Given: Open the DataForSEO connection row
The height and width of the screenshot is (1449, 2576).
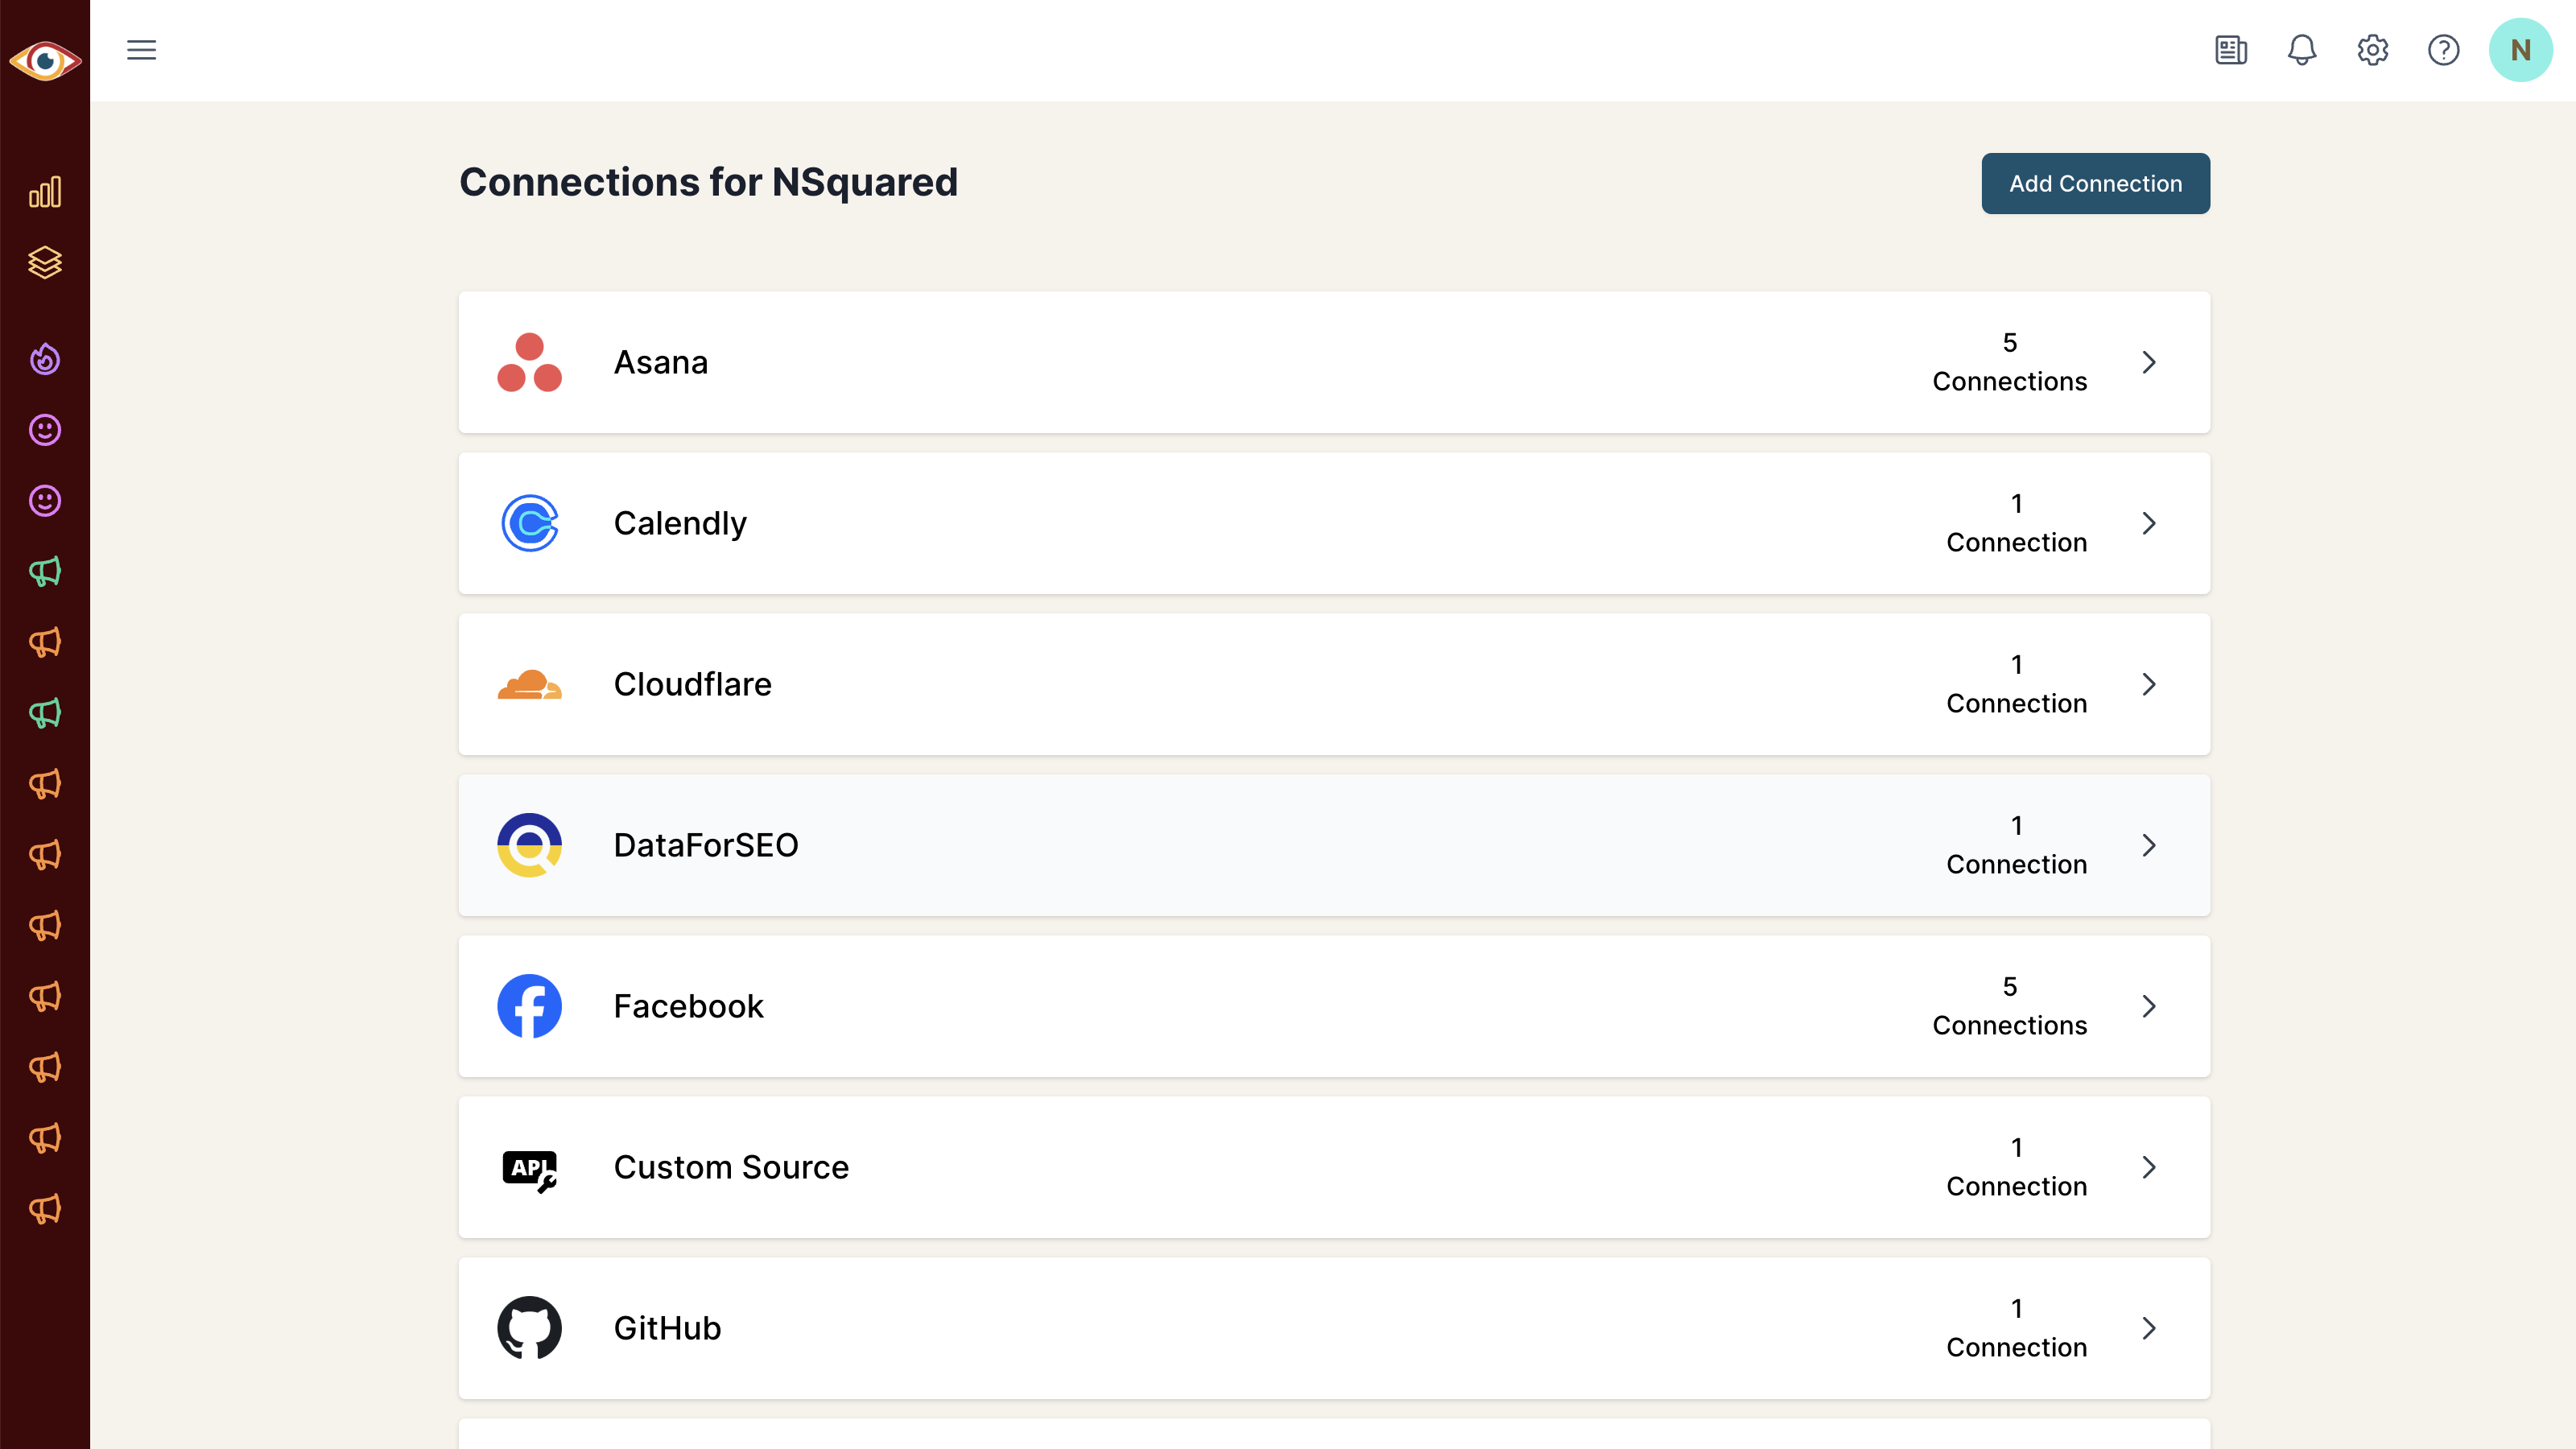Looking at the screenshot, I should click(x=1334, y=845).
